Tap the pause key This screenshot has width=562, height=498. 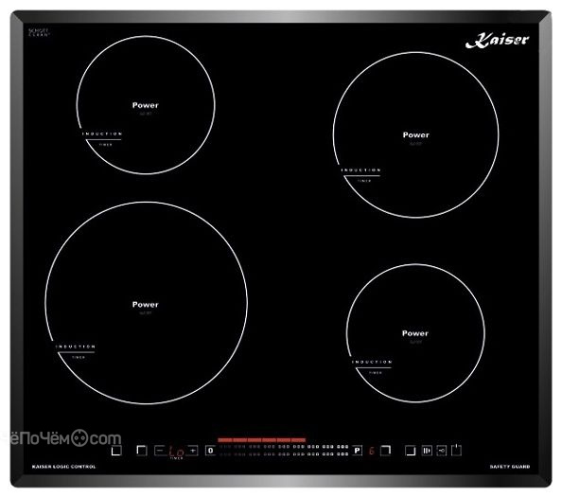427,451
